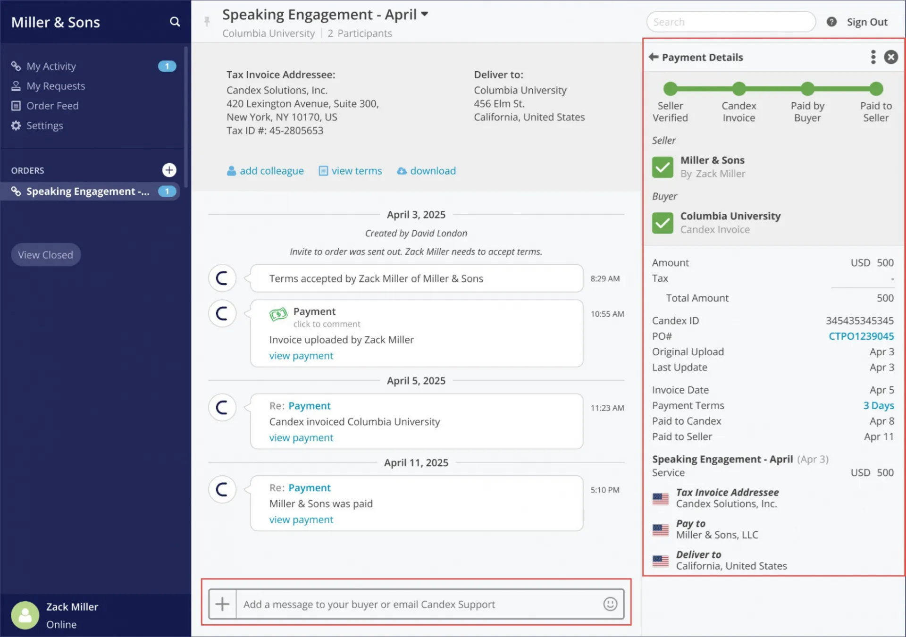Expand the Speaking Engagement - April title dropdown
The height and width of the screenshot is (637, 906).
(425, 14)
